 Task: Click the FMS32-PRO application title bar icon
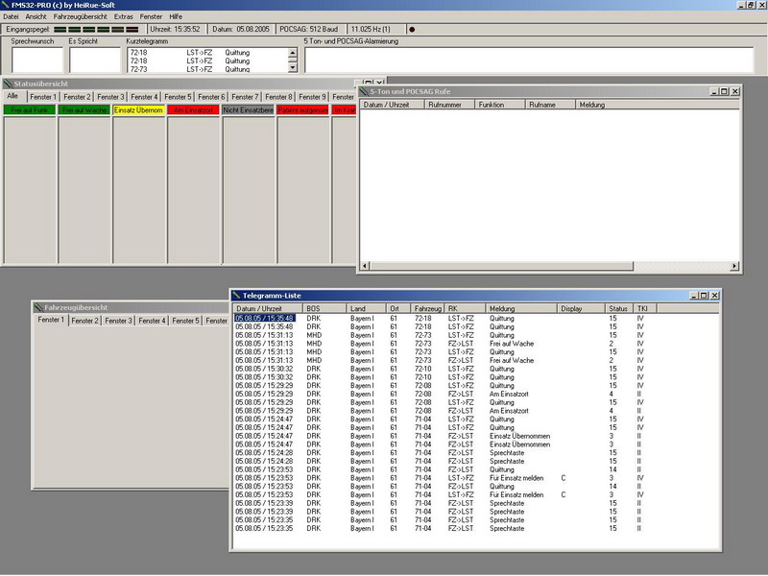6,6
